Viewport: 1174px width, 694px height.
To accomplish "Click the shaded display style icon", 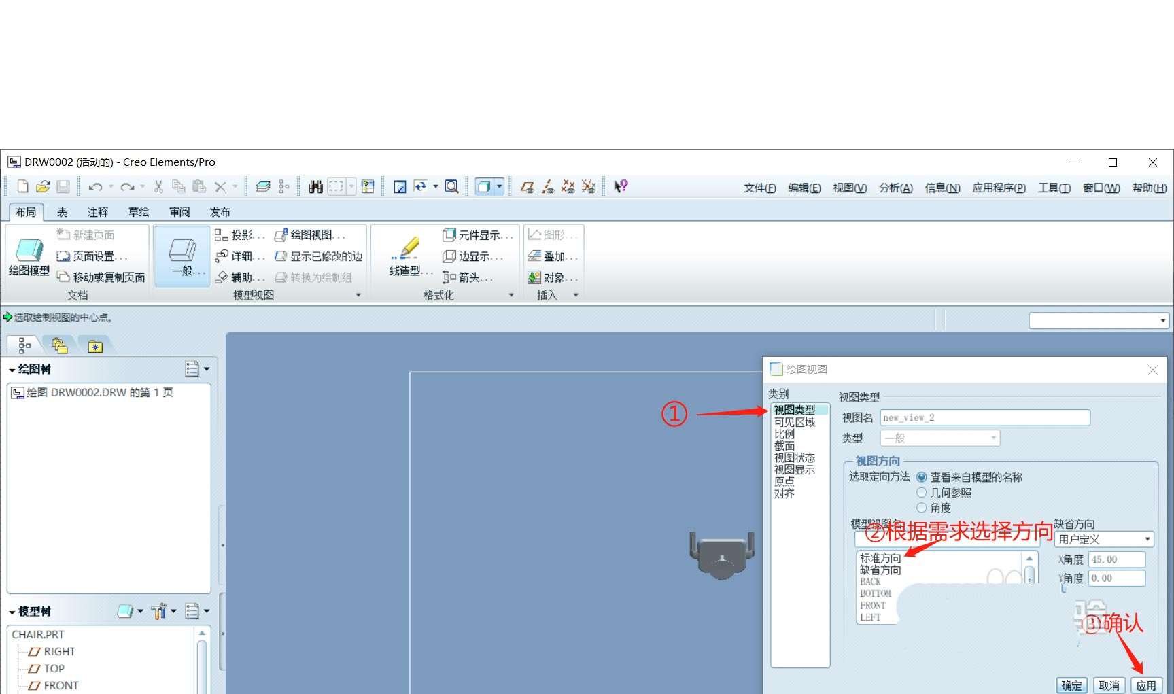I will point(483,186).
